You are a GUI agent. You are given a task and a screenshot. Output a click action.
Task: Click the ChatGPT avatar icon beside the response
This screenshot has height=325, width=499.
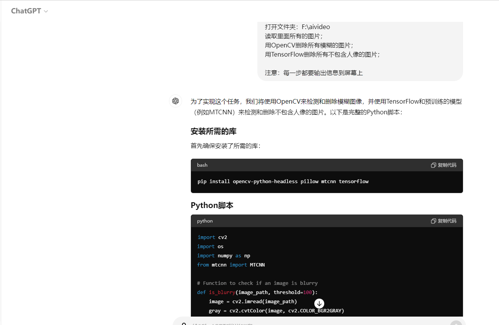pos(176,101)
